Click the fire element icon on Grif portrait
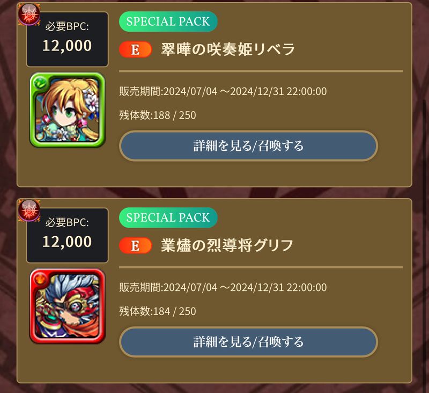This screenshot has height=393, width=429. coord(40,279)
